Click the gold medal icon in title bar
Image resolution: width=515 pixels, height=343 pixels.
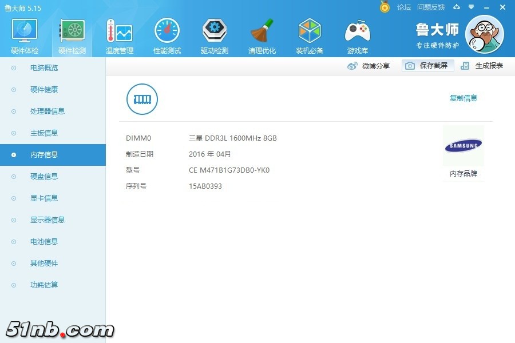coord(385,7)
